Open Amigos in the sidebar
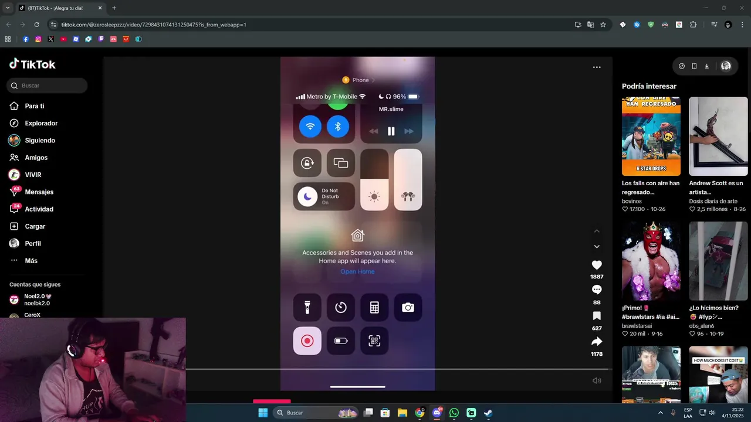The height and width of the screenshot is (422, 751). point(36,158)
